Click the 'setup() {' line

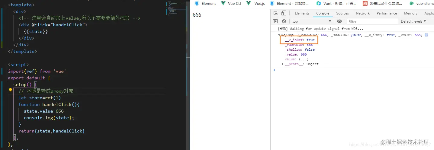pos(25,85)
